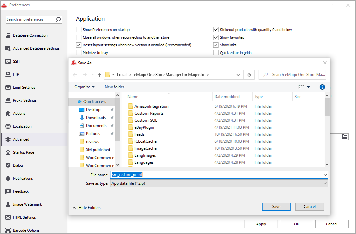Open Proxy Settings section
The image size is (356, 234).
coord(21,100)
